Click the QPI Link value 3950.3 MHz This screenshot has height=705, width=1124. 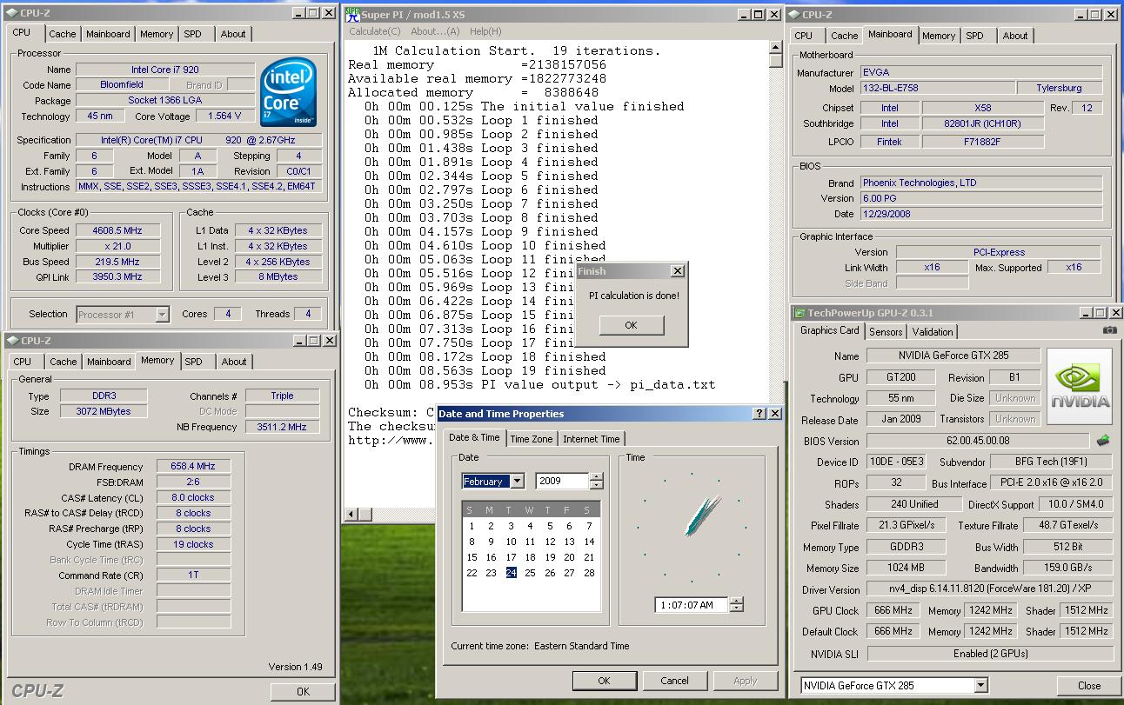[117, 276]
